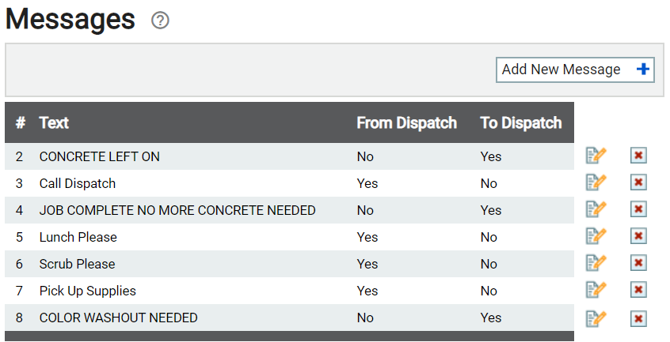Edit the Lunch Please message
Viewport: 670px width, 342px height.
click(x=596, y=236)
